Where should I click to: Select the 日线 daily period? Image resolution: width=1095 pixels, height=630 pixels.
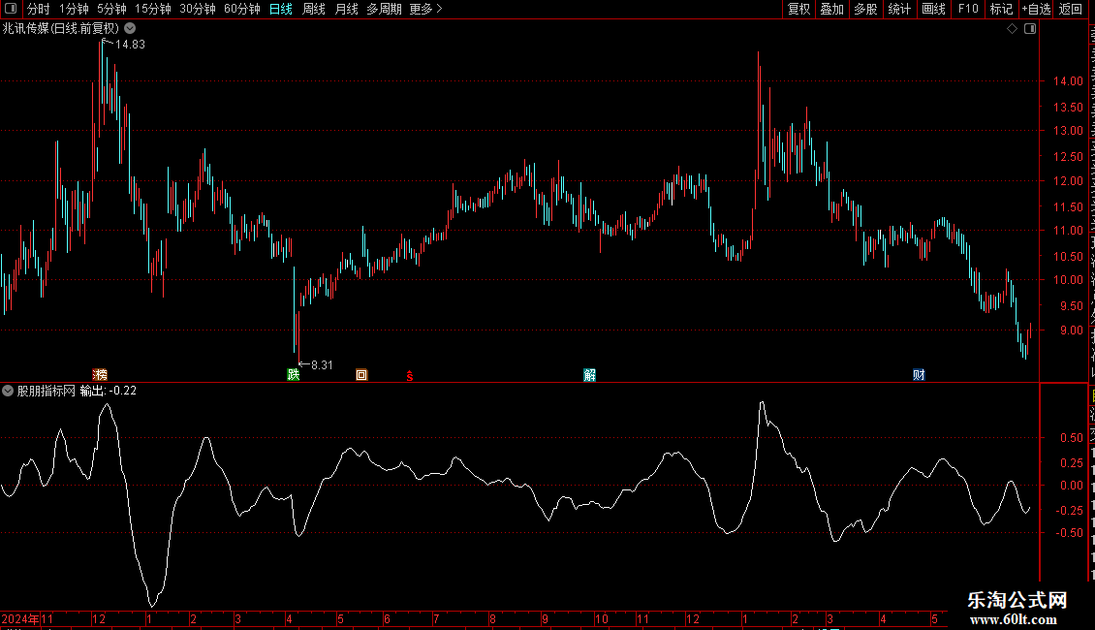coord(281,9)
